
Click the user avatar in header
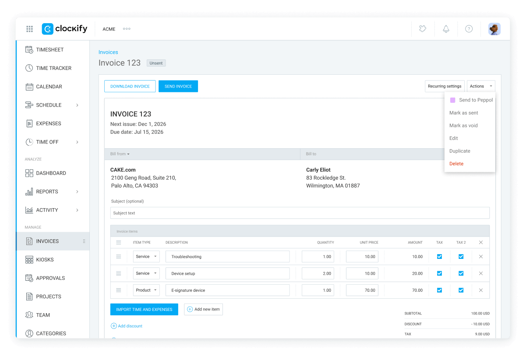tap(494, 29)
